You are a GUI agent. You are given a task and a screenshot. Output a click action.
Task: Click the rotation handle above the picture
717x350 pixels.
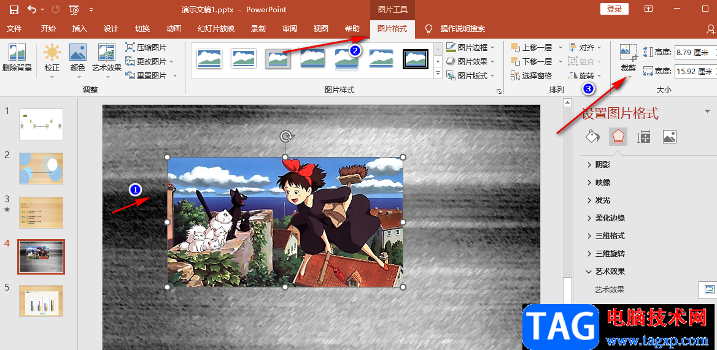tap(285, 136)
